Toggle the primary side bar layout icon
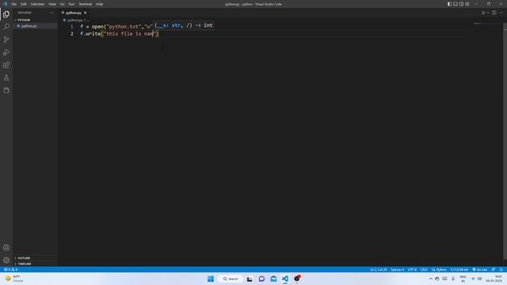Viewport: 507px width, 285px height. click(x=449, y=4)
